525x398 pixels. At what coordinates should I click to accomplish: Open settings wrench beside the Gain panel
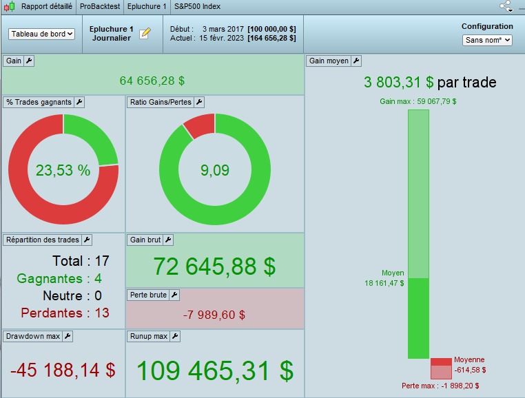tap(29, 61)
